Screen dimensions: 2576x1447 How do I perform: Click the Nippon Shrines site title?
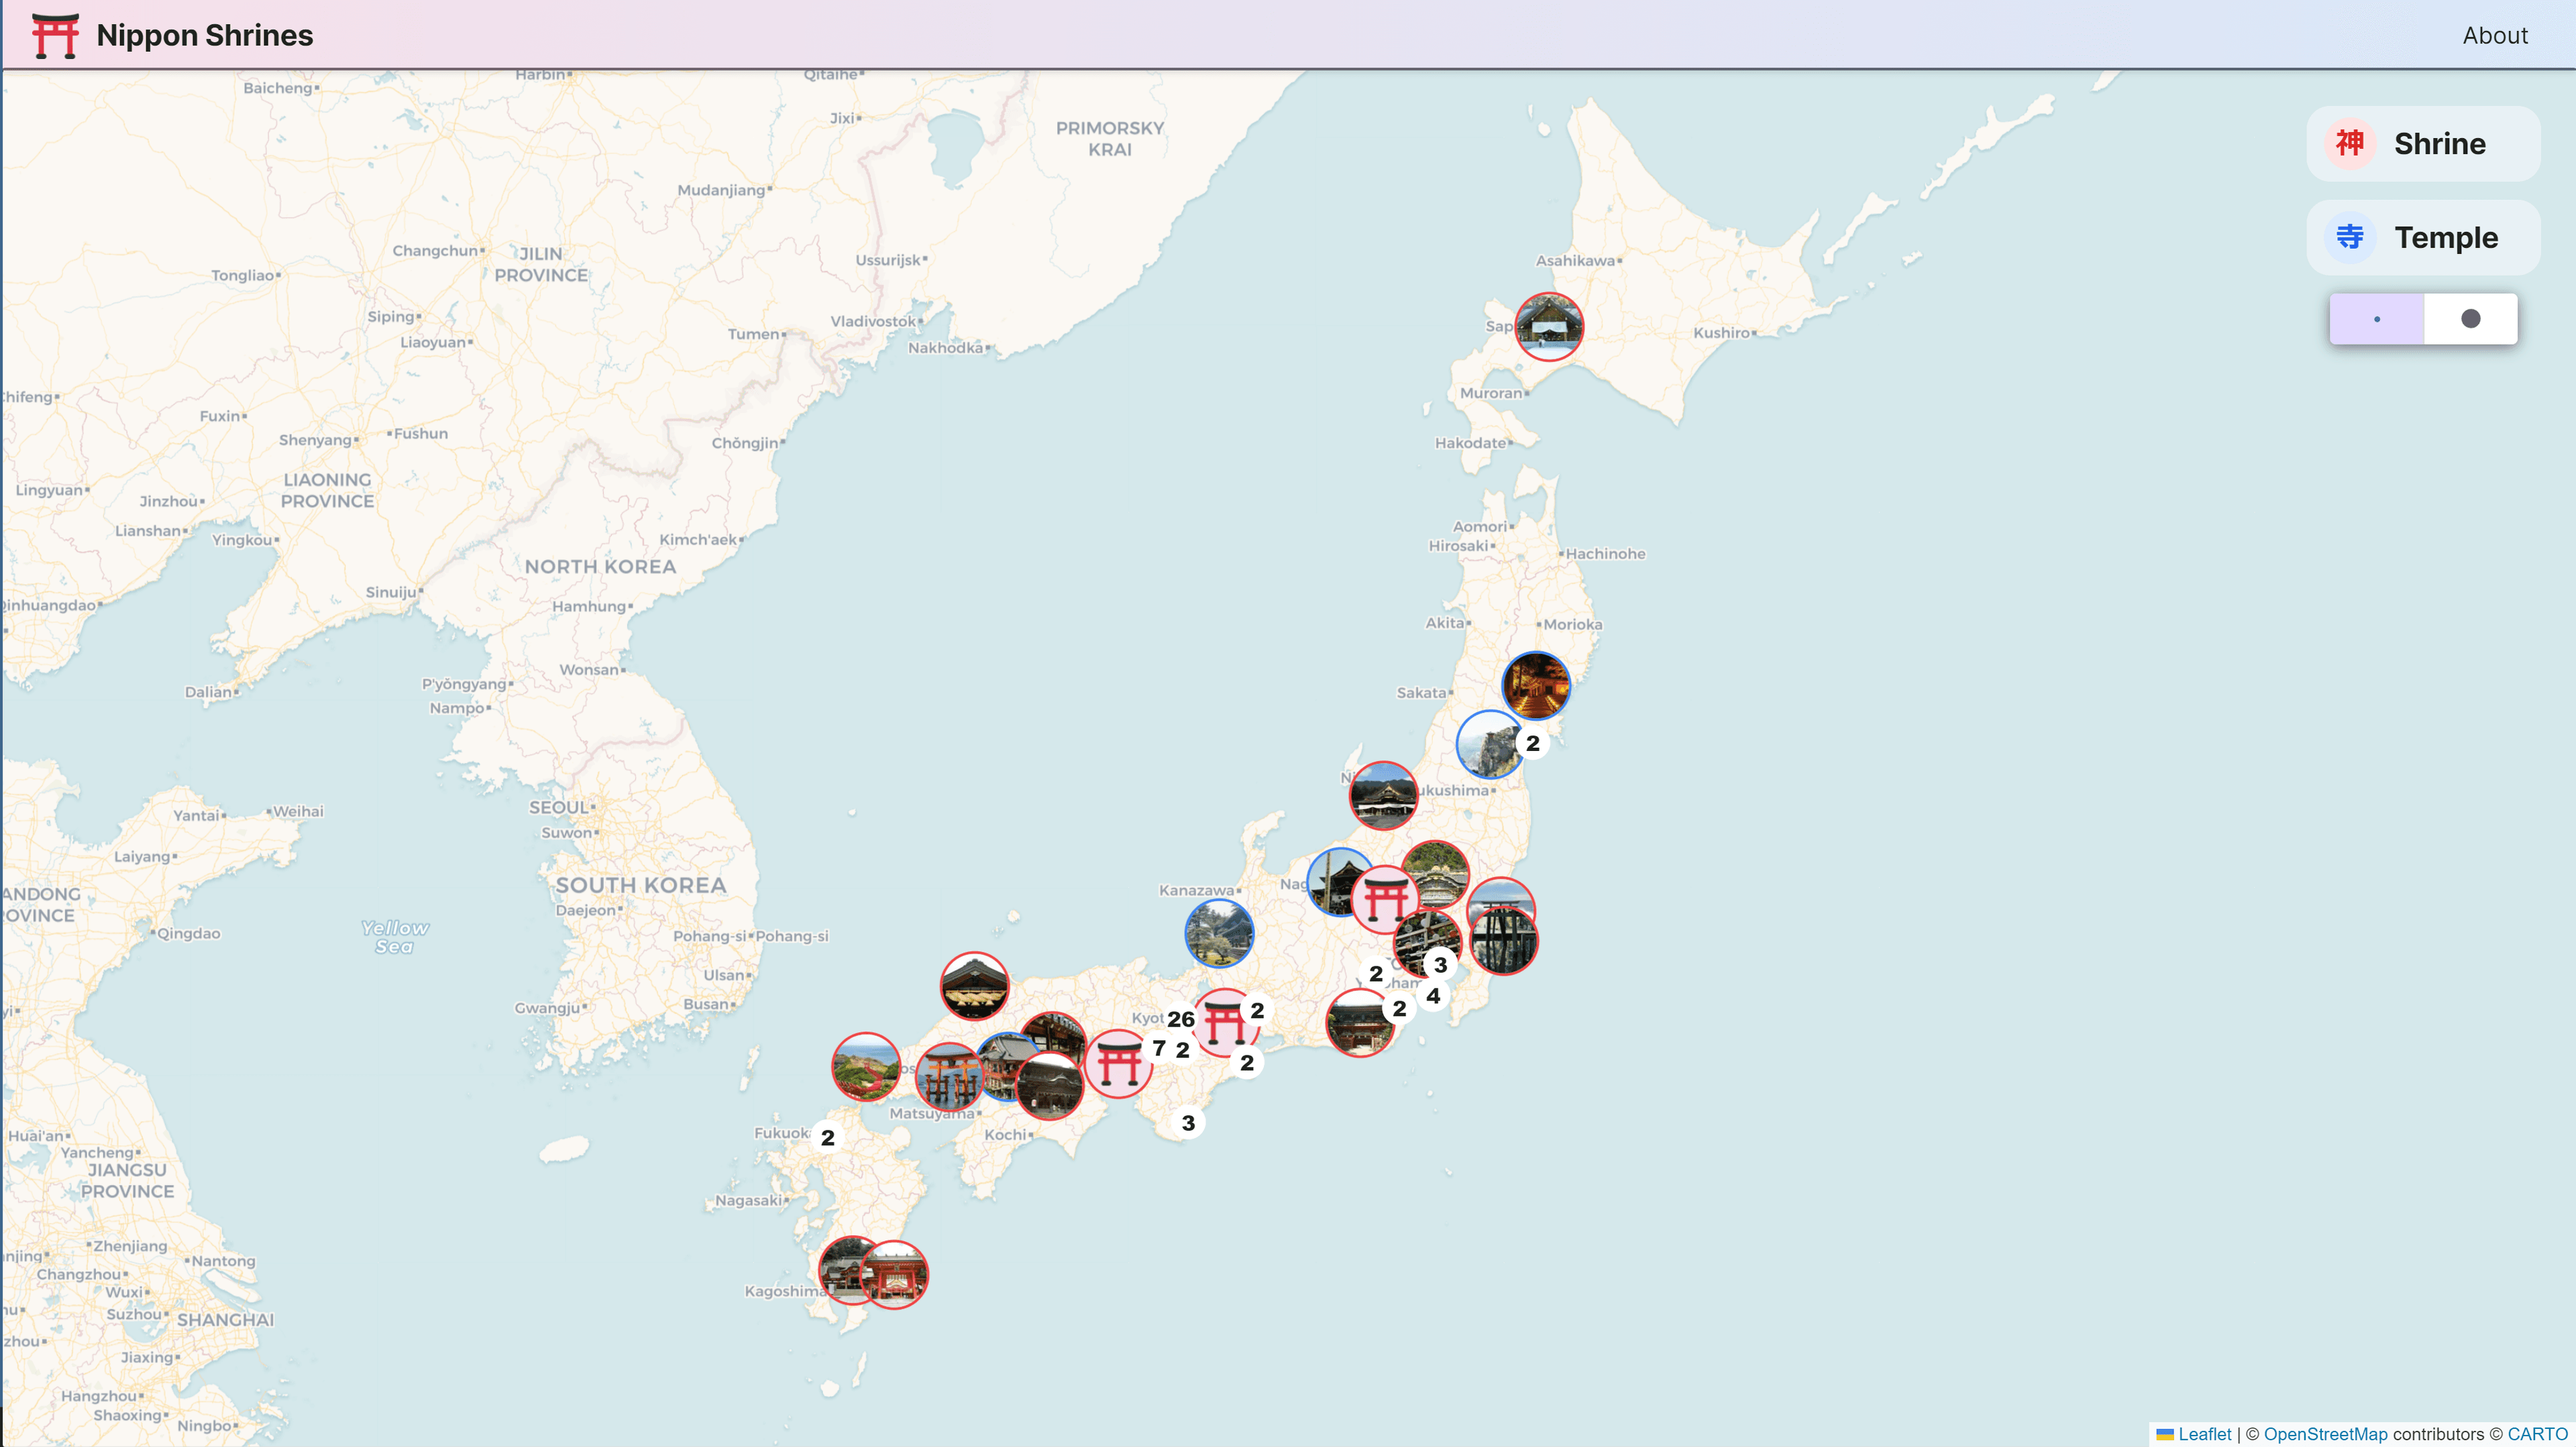coord(205,35)
